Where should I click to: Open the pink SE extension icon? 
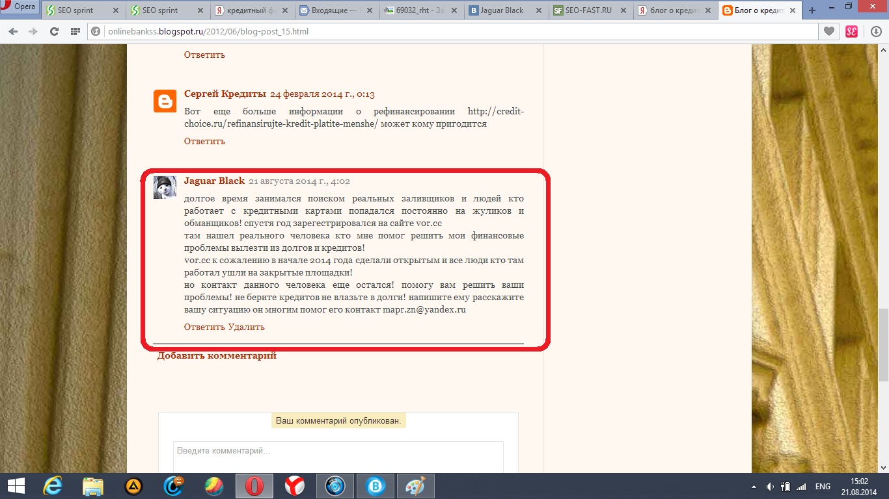click(851, 31)
